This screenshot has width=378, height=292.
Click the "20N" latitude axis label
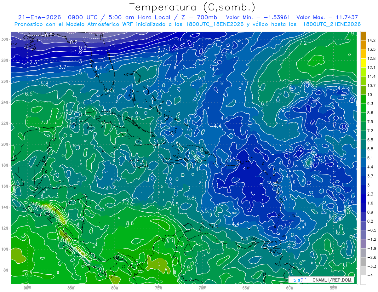point(5,144)
